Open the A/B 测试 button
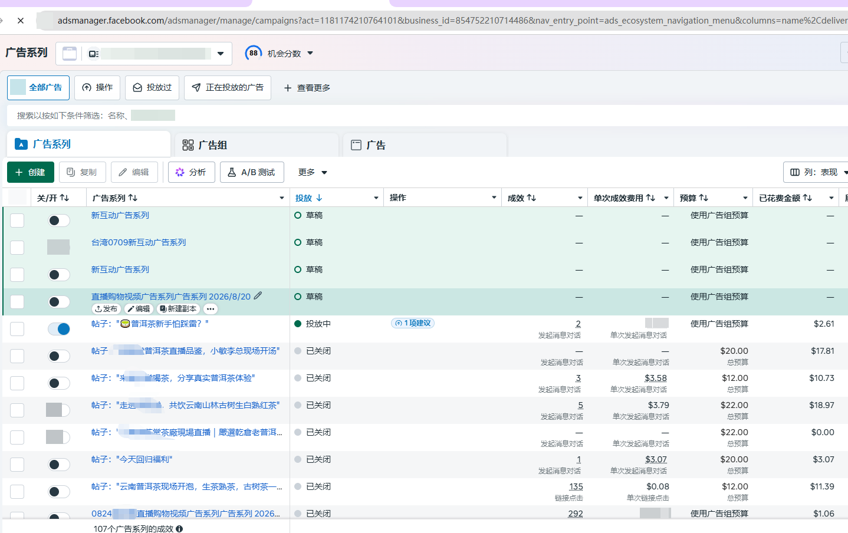The image size is (848, 533). [x=252, y=172]
